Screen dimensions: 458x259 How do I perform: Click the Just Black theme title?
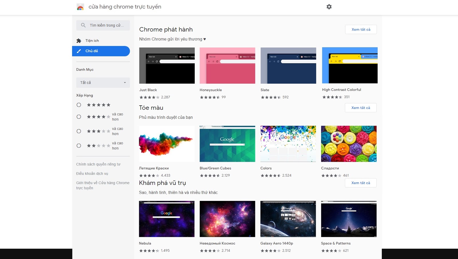[x=148, y=90]
